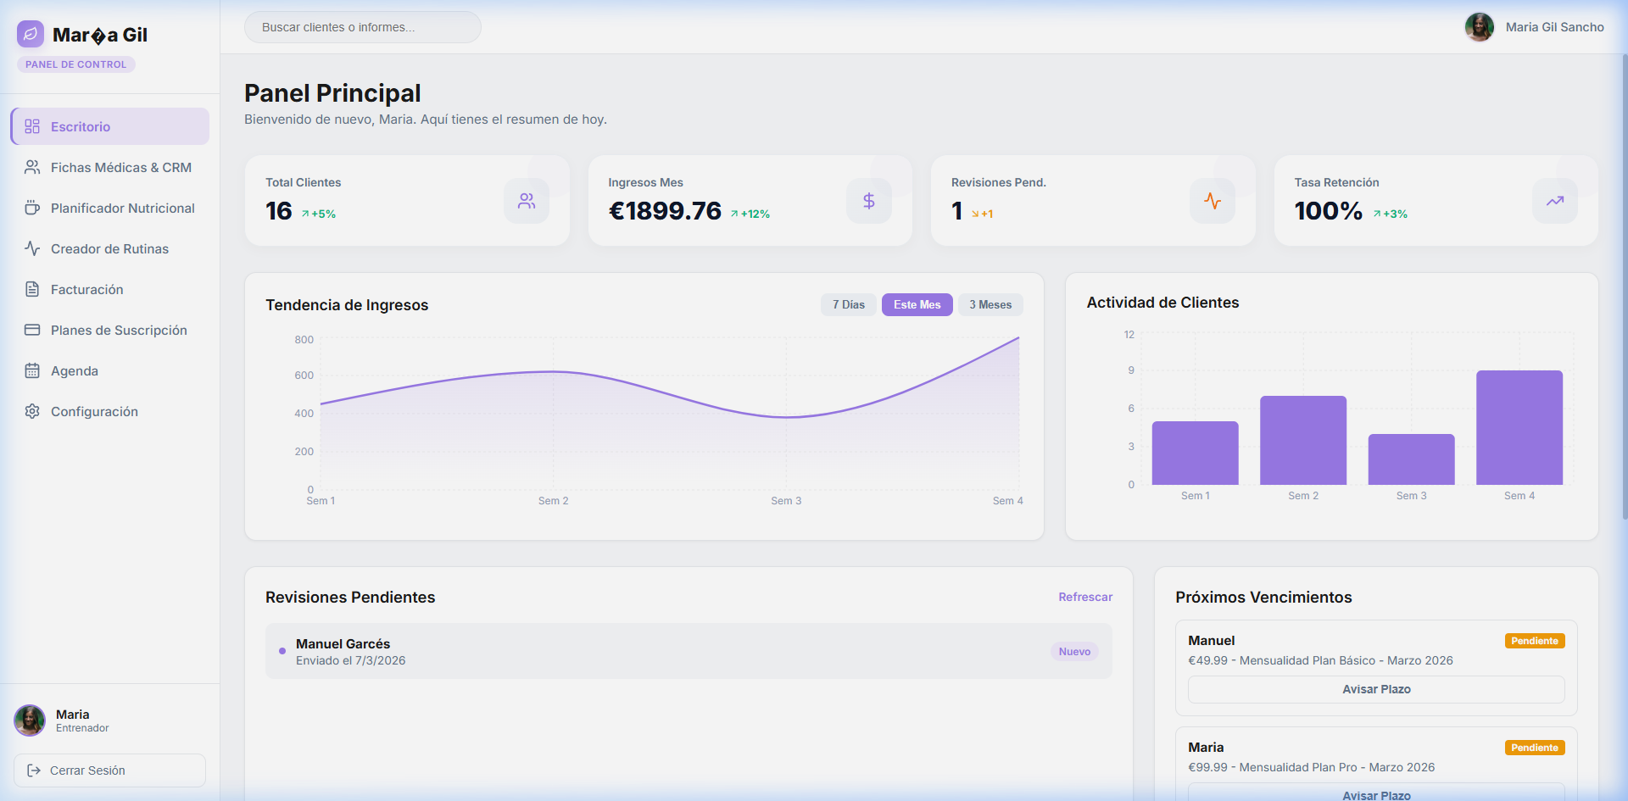Show income trend for 3 Meses
Viewport: 1628px width, 801px height.
(990, 305)
